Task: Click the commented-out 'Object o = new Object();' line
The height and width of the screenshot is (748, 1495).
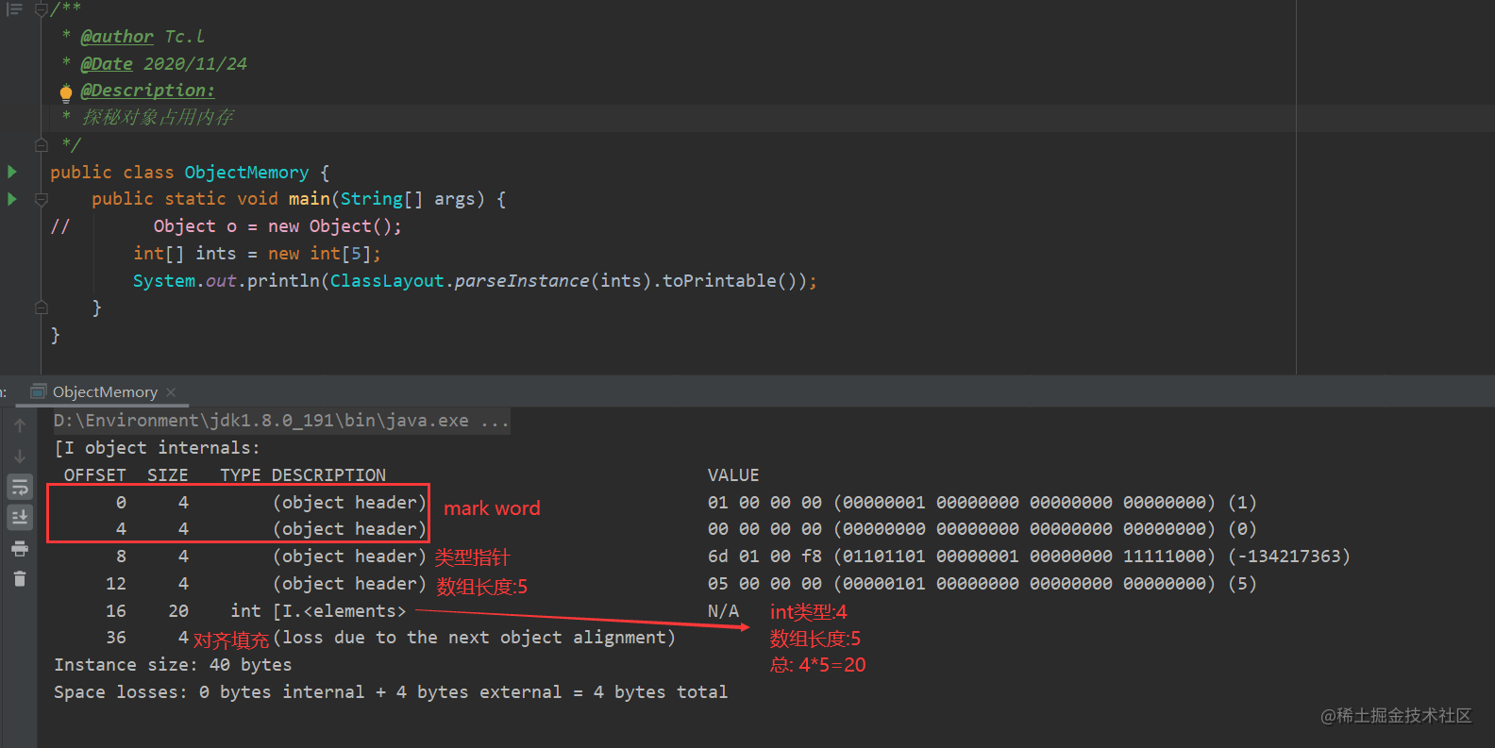Action: [x=277, y=226]
